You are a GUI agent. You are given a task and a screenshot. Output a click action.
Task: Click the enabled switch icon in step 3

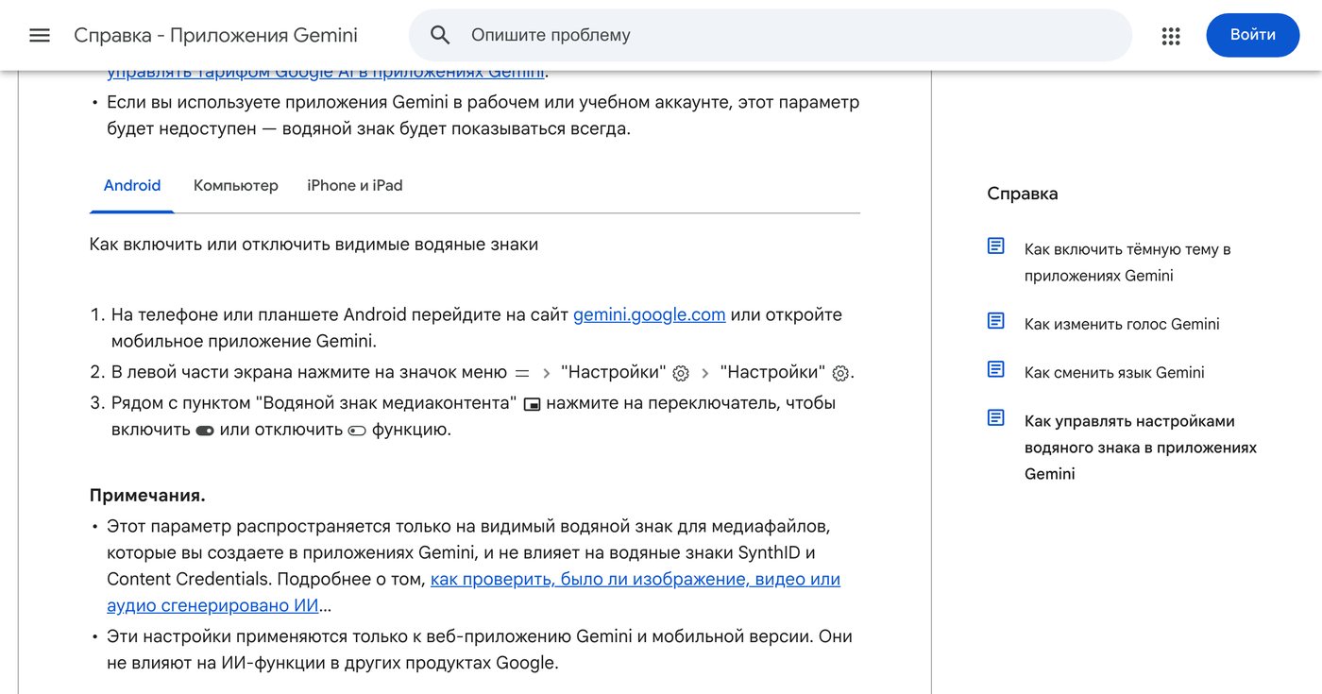[x=205, y=431]
